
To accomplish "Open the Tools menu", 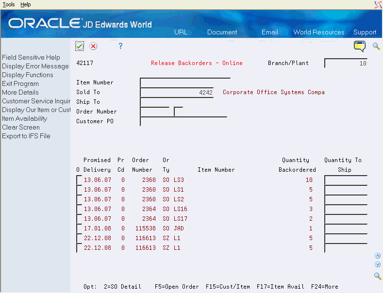I will point(9,4).
